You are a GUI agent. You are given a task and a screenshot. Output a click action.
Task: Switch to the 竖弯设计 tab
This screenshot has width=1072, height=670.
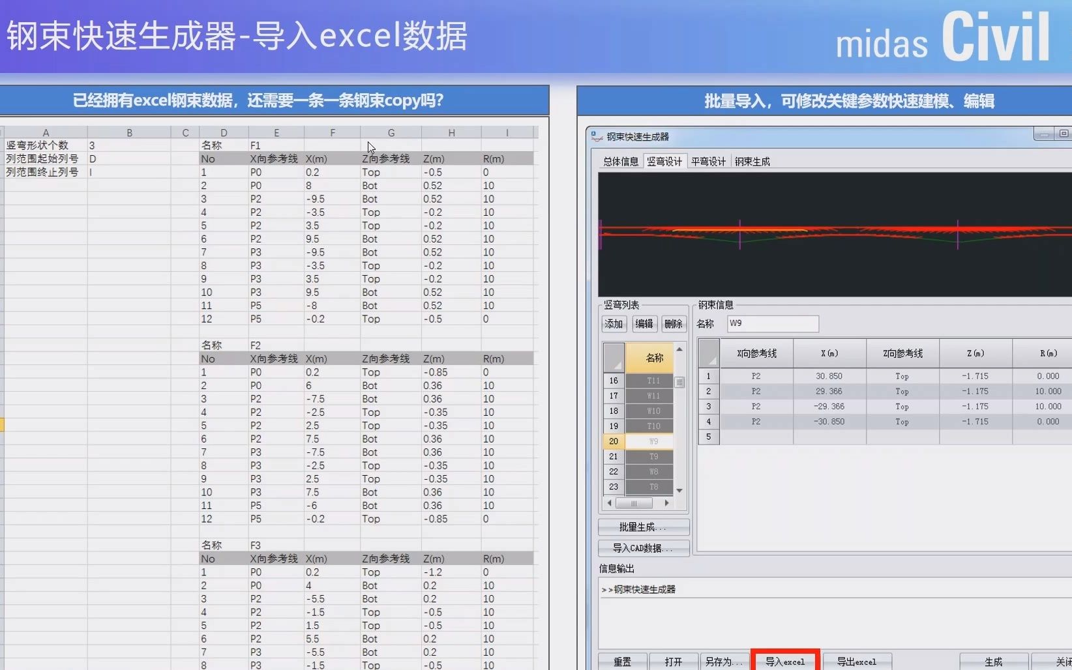664,162
